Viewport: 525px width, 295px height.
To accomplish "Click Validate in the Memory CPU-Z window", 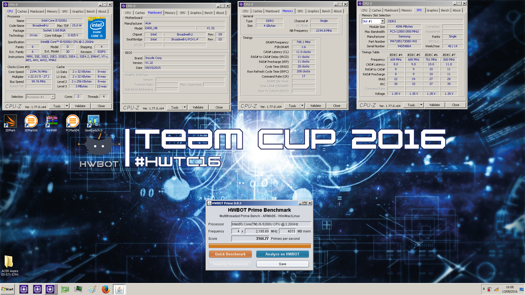I will tap(316, 106).
